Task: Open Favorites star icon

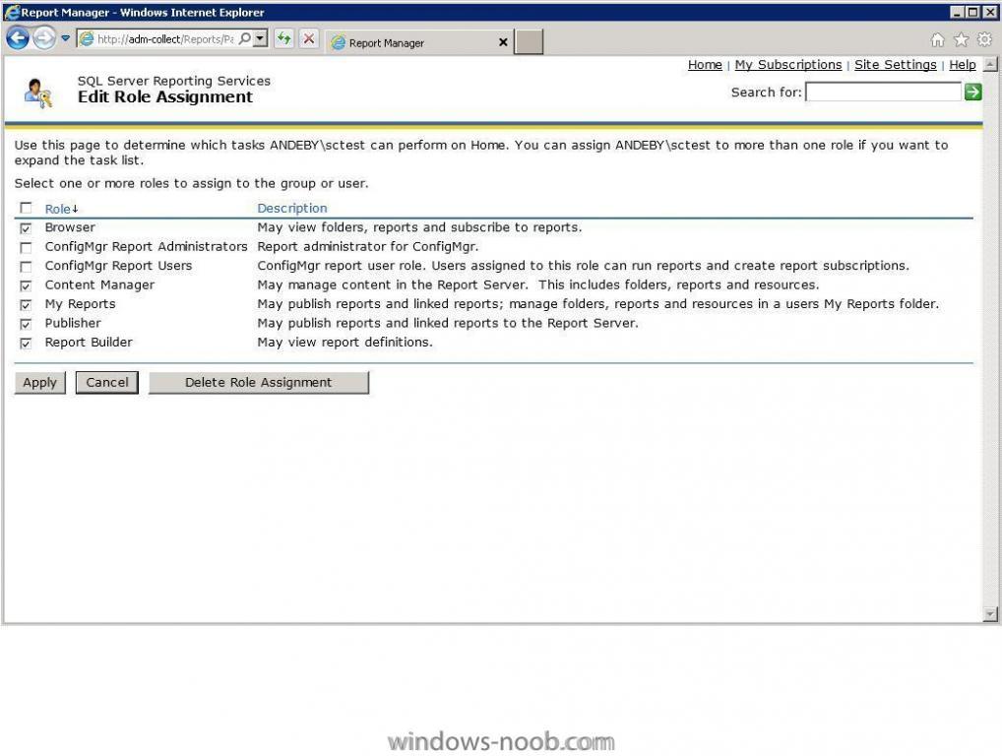Action: (961, 39)
